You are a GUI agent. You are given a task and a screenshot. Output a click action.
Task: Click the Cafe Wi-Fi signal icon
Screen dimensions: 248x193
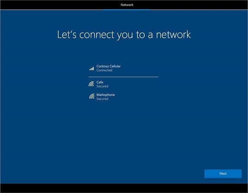91,84
